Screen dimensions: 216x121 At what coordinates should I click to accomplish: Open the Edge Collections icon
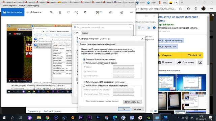click(x=196, y=9)
